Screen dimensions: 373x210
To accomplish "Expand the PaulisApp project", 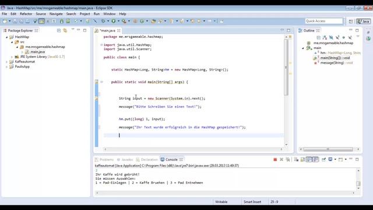I will point(6,67).
